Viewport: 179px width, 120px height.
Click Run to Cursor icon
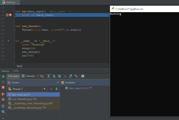76,76
